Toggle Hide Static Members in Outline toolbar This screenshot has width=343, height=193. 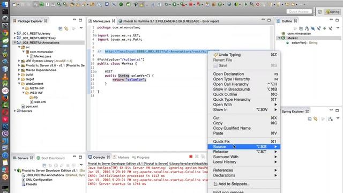(319, 28)
